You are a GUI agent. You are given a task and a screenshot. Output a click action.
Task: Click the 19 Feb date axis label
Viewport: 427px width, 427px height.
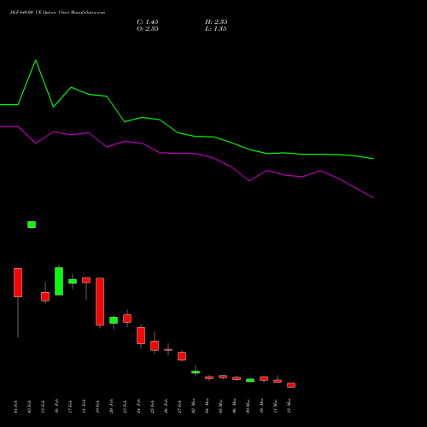tap(97, 407)
